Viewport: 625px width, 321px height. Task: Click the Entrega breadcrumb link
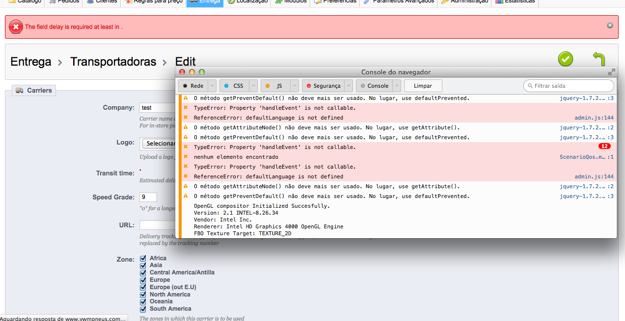click(31, 62)
